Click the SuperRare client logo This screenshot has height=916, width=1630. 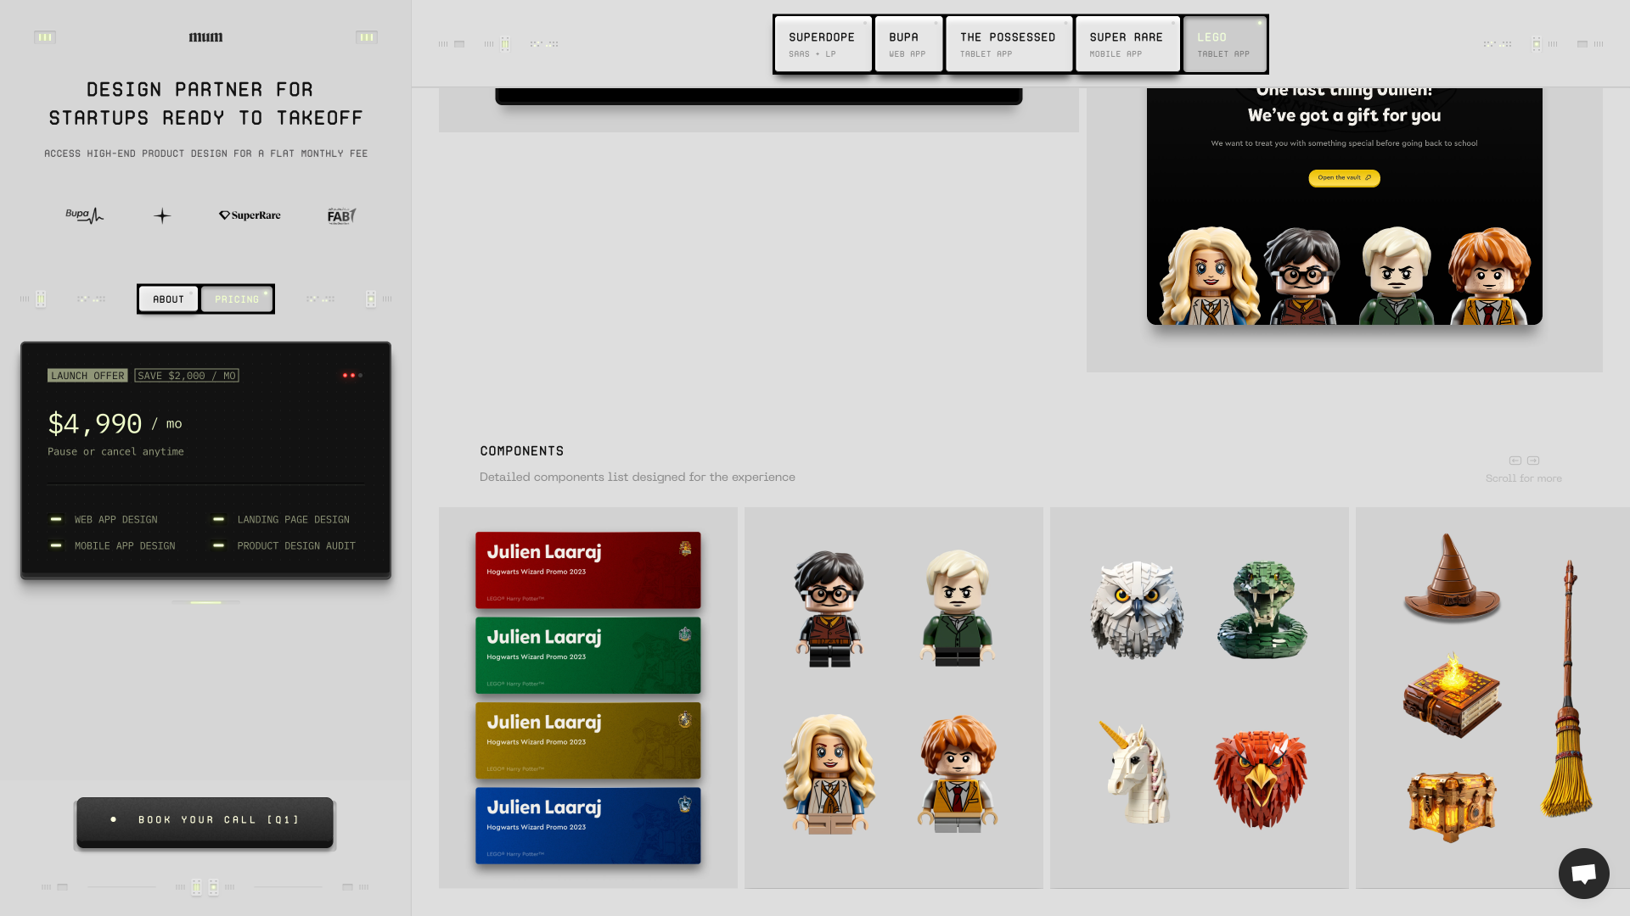250,215
